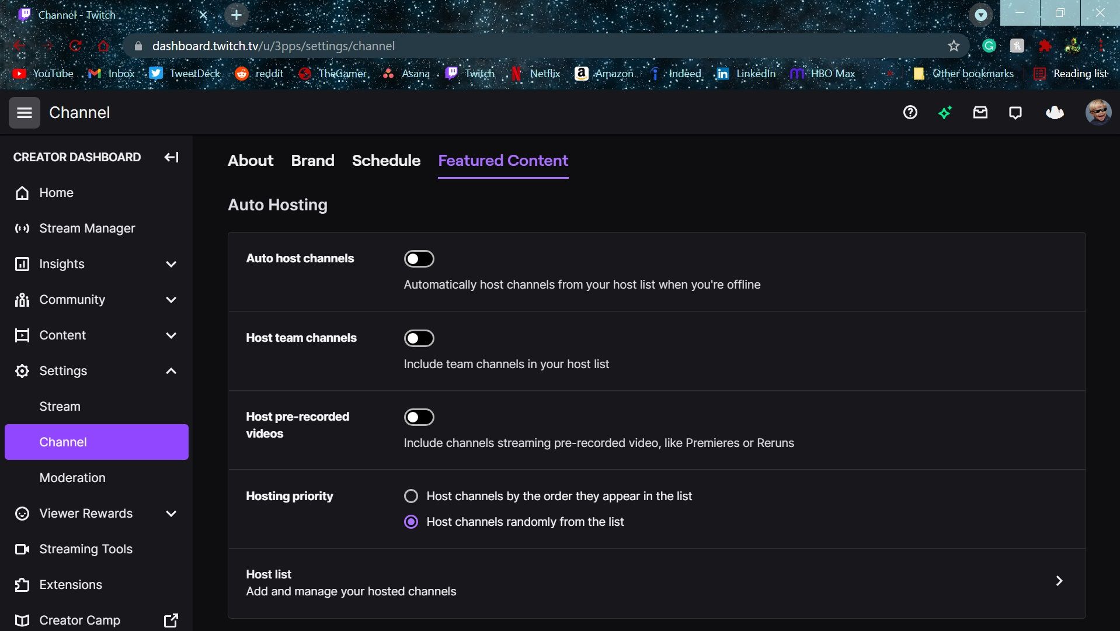Open the Brand settings tab
1120x631 pixels.
pos(312,161)
